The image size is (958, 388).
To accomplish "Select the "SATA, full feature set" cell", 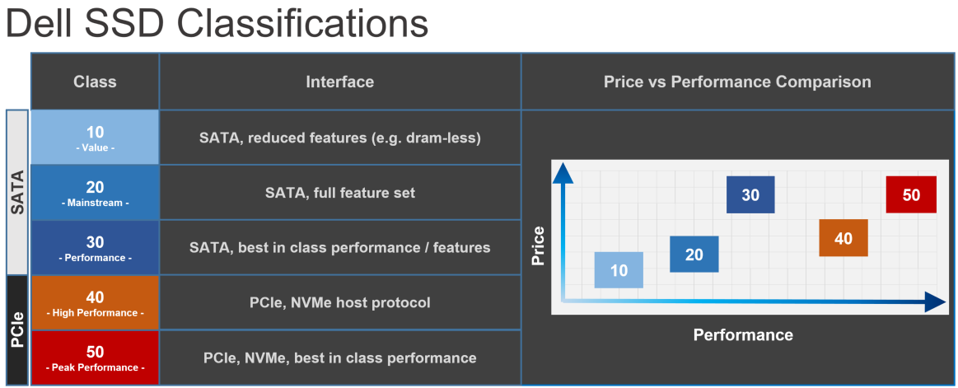I will tap(339, 193).
